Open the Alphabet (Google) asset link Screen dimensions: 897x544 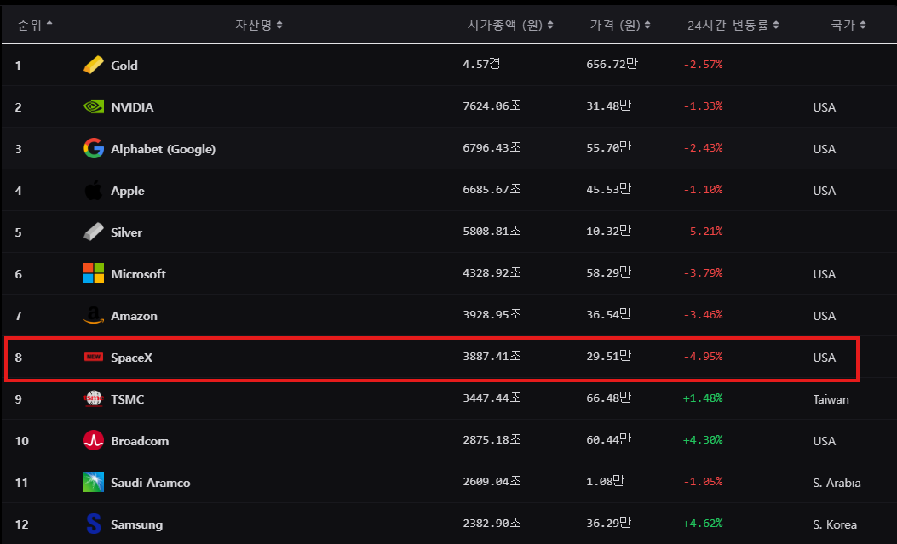(163, 149)
